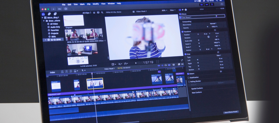This screenshot has width=279, height=123.
Task: Open the Trim menu
Action: (x=76, y=4)
